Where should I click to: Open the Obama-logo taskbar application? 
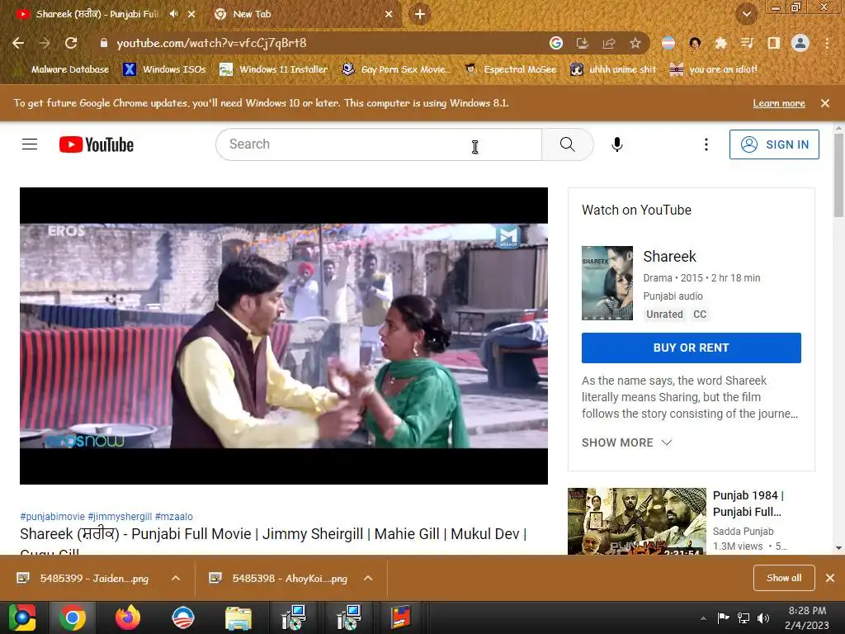182,617
